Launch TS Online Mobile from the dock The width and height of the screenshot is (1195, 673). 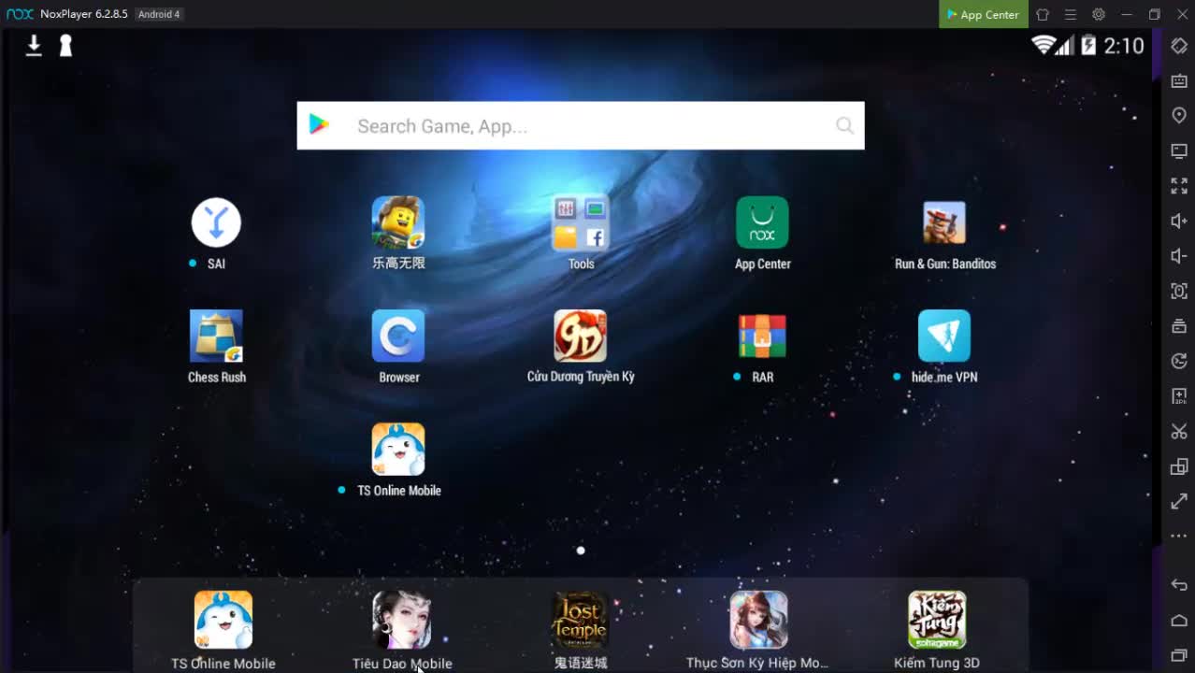click(223, 619)
